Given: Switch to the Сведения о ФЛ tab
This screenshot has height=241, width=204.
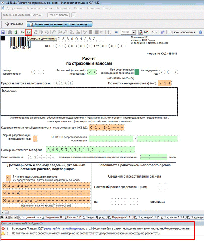Looking at the screenshot, I should [55, 217].
